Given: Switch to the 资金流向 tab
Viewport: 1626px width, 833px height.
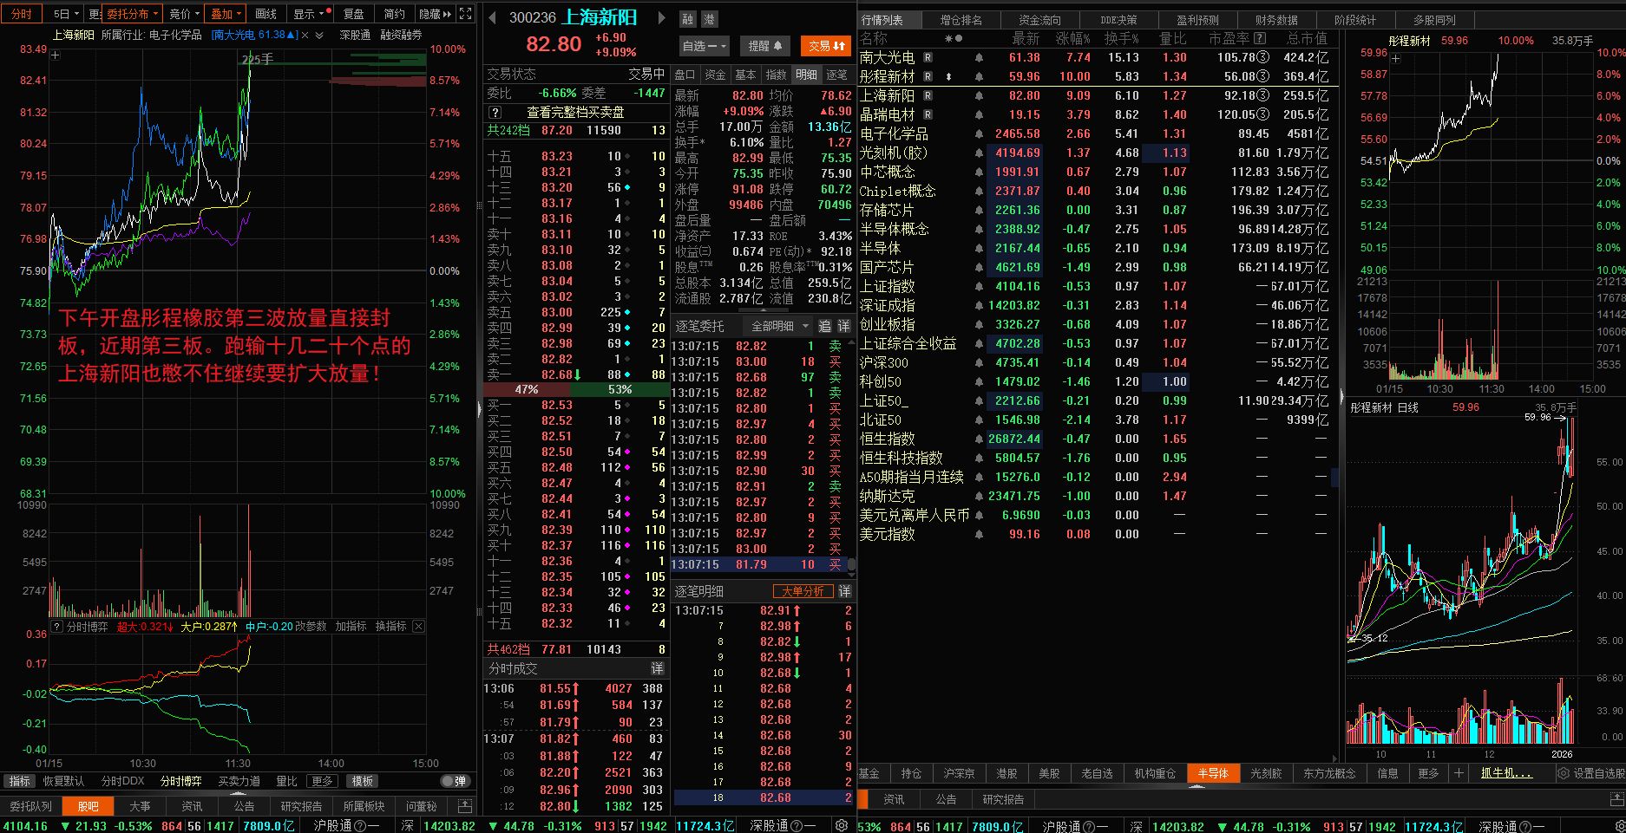Looking at the screenshot, I should click(1039, 20).
